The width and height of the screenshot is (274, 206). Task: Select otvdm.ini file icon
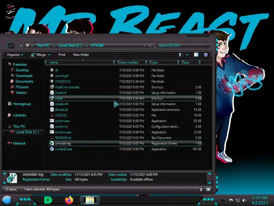52,126
